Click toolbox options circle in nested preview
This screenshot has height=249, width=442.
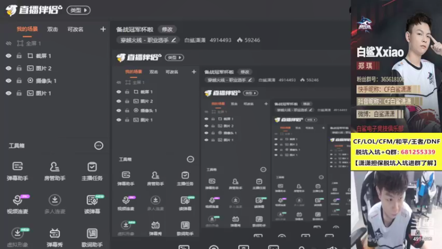[x=190, y=159]
